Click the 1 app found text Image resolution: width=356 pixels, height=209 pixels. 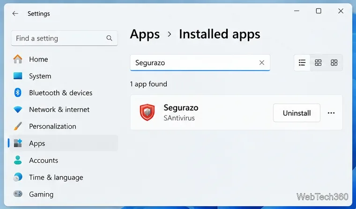click(148, 84)
